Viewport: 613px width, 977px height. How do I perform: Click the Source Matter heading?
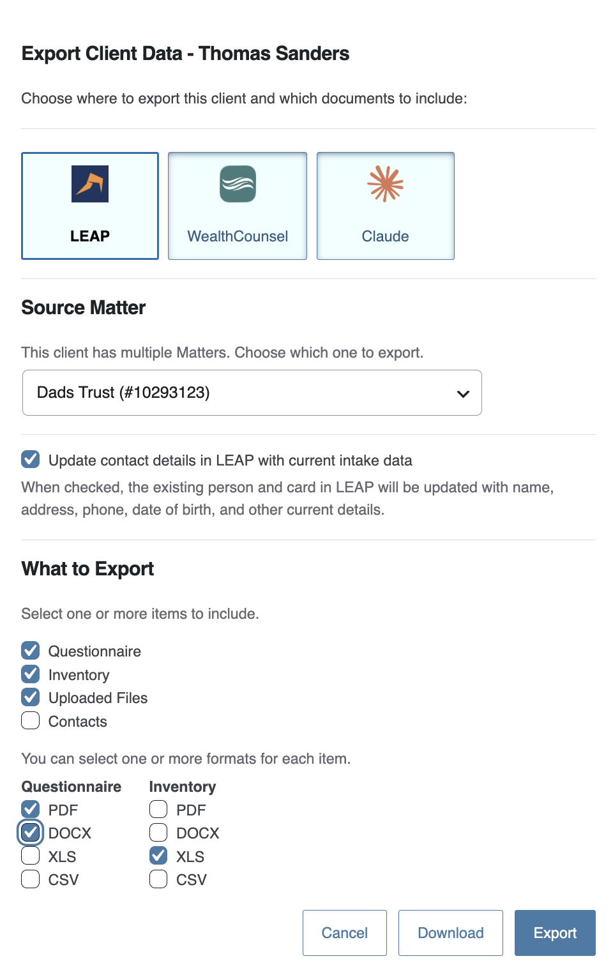tap(84, 308)
